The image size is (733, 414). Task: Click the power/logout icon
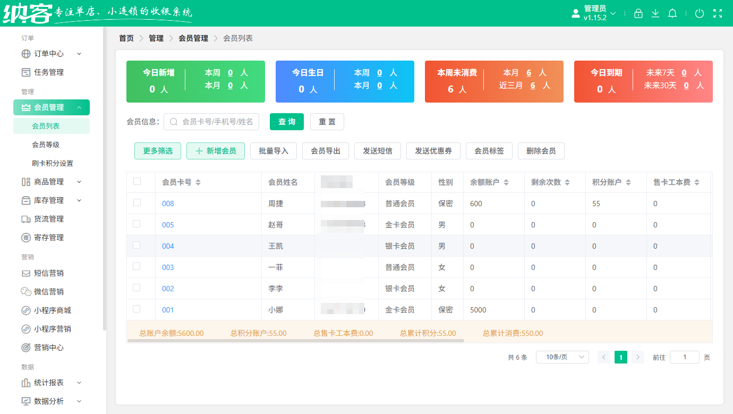coord(700,13)
